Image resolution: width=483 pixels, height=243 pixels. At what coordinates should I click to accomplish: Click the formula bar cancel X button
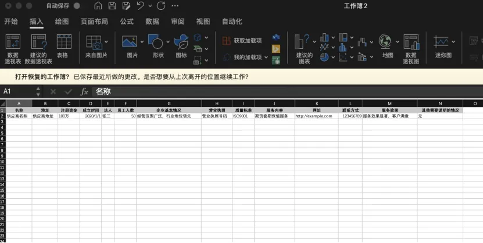tap(53, 91)
